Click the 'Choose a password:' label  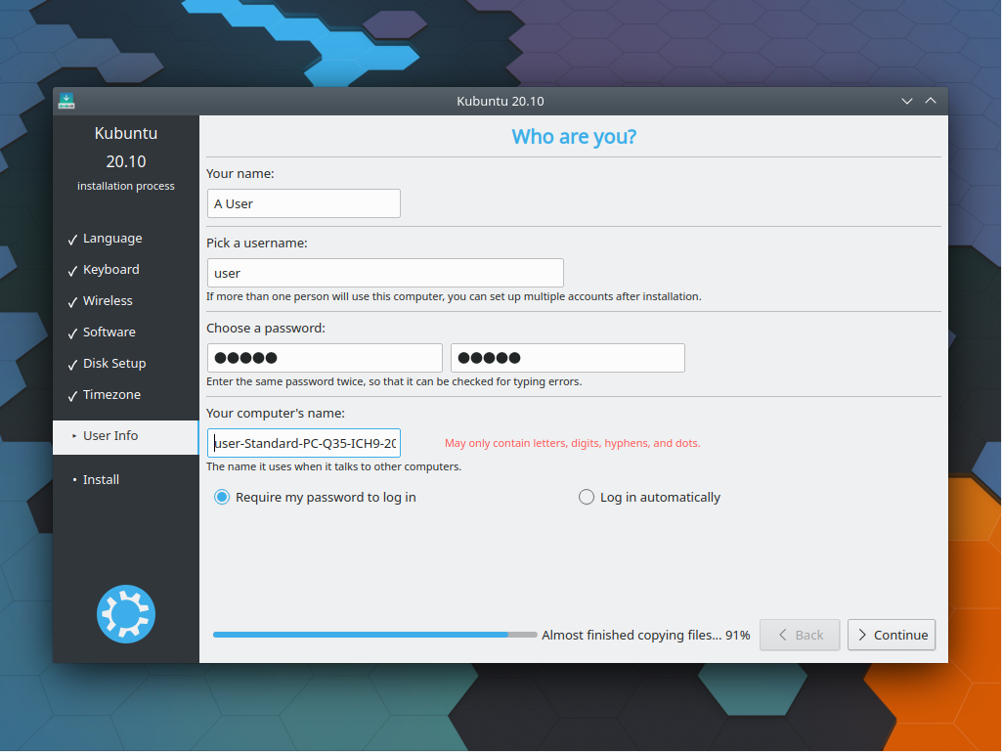[266, 328]
